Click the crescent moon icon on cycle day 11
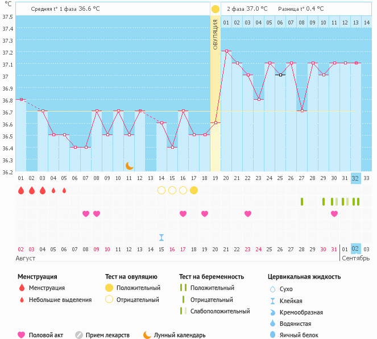 130,165
